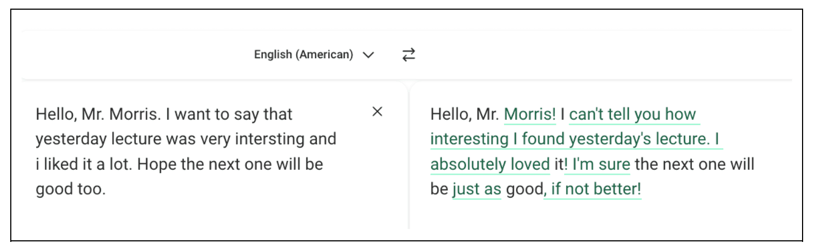Select the underlined phrase "can't tell you how"
This screenshot has width=815, height=250.
coord(633,114)
